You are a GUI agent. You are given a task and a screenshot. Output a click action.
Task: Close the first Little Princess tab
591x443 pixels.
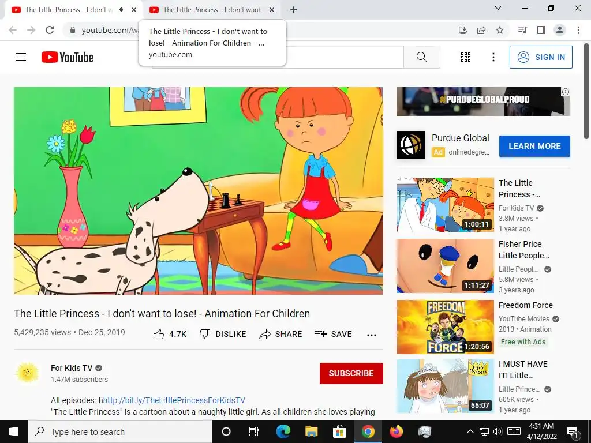point(134,10)
